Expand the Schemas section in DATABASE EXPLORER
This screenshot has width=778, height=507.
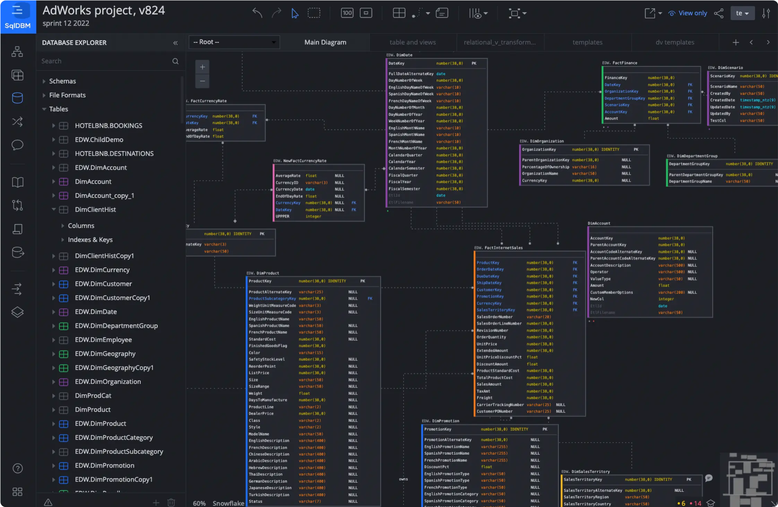point(44,80)
